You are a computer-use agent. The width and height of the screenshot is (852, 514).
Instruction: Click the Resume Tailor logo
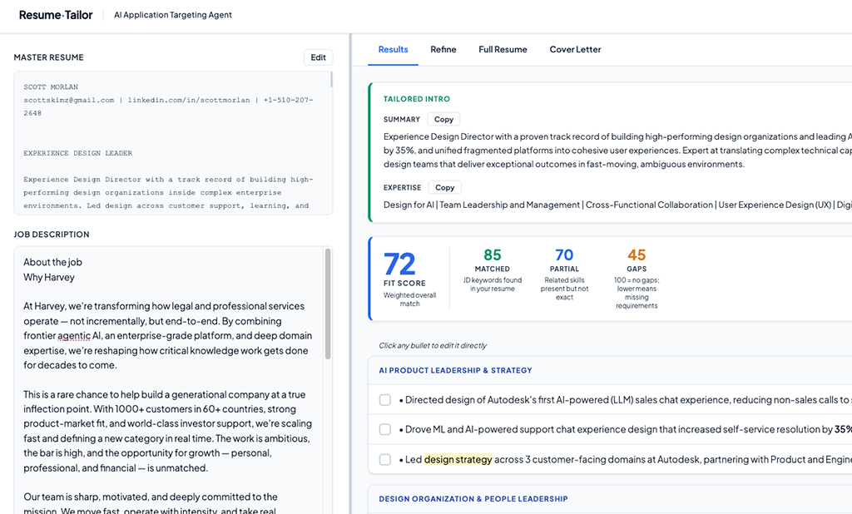click(x=56, y=15)
